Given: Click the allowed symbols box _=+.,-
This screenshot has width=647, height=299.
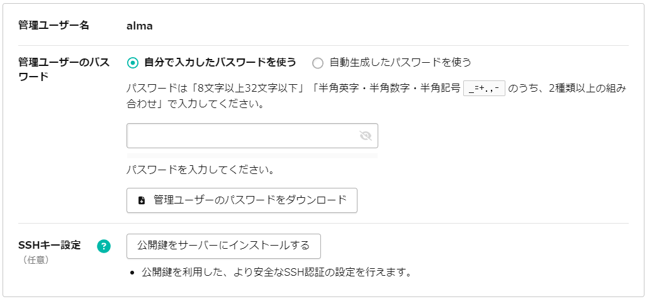Looking at the screenshot, I should (x=485, y=88).
